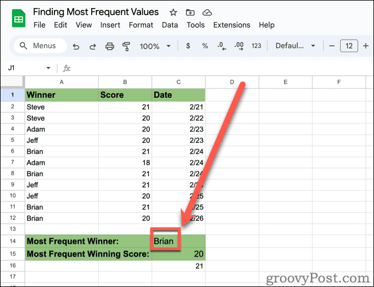
Task: Select column B header
Action: point(125,82)
